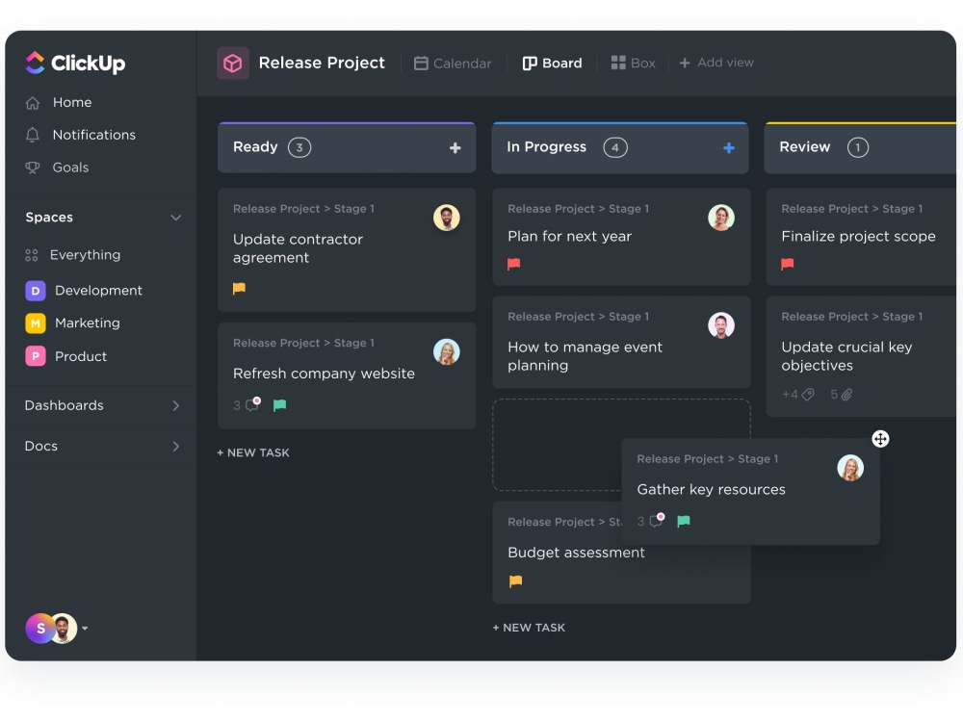Screen dimensions: 963x722
Task: Select the Goals icon in the sidebar
Action: click(x=34, y=168)
